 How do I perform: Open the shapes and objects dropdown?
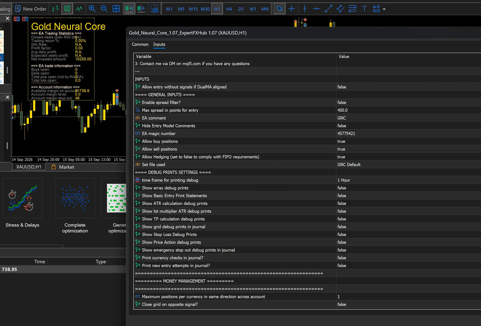[x=379, y=8]
